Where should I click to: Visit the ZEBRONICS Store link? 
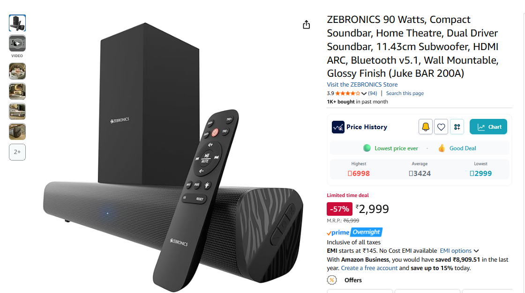click(x=362, y=85)
